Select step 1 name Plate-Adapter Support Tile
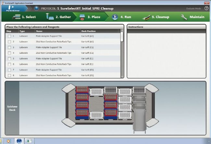211x144 pixels. [49, 36]
